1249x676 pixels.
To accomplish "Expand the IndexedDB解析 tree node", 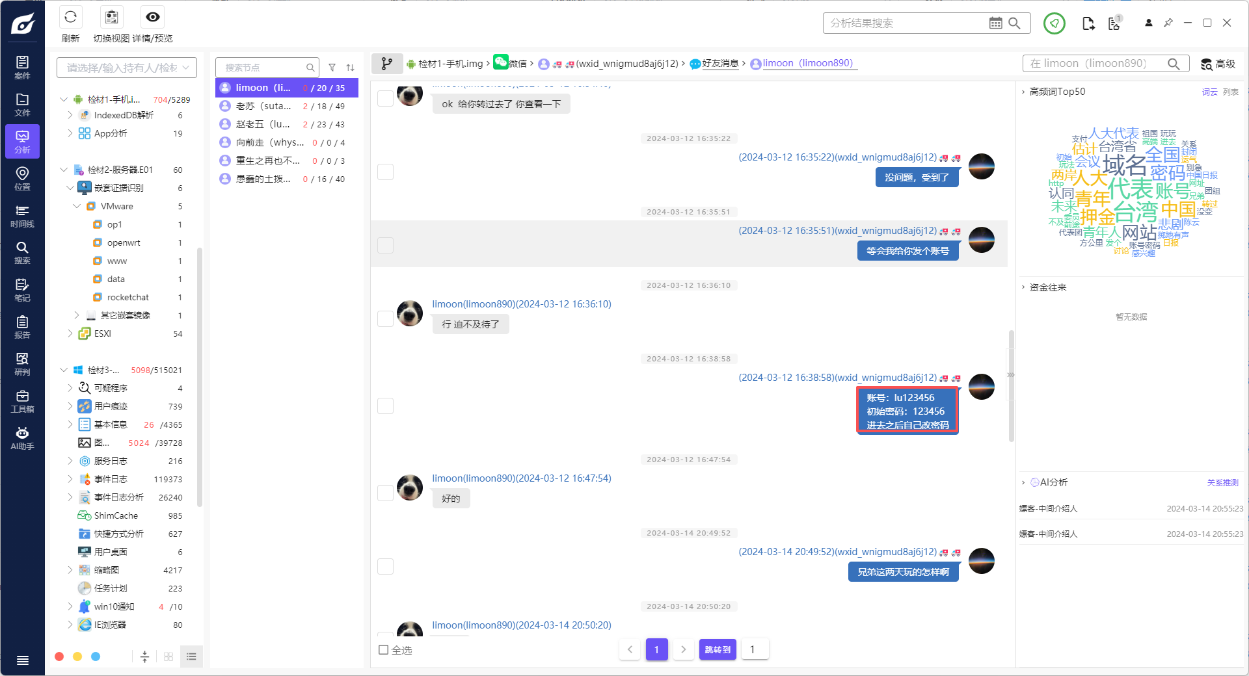I will pyautogui.click(x=70, y=115).
